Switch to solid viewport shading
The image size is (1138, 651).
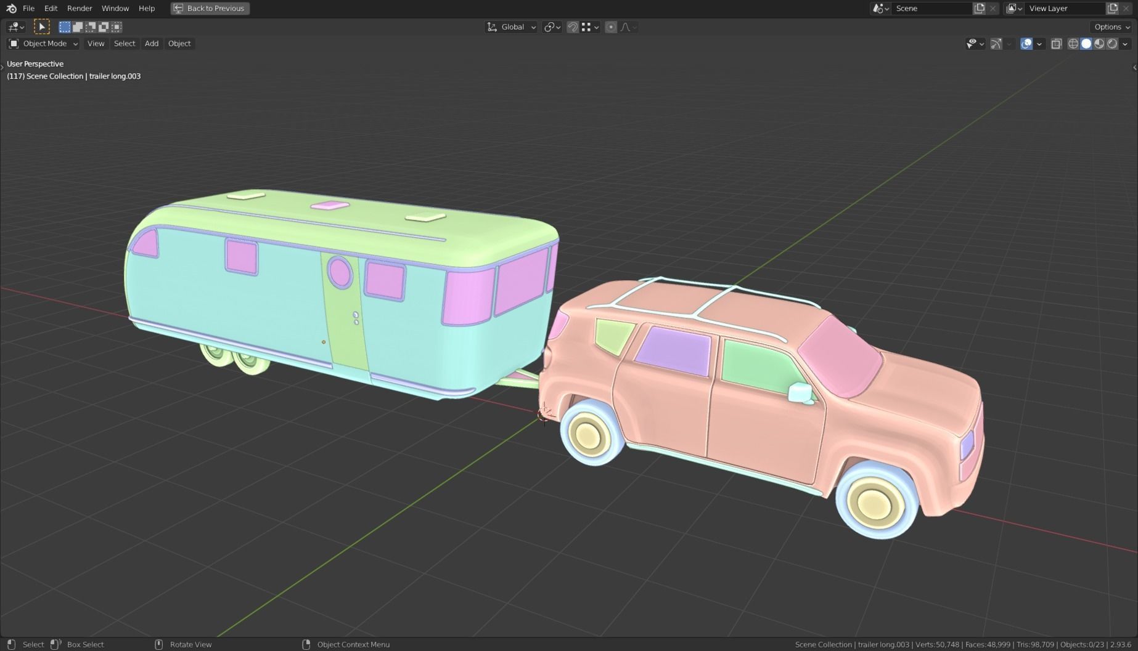(x=1086, y=43)
